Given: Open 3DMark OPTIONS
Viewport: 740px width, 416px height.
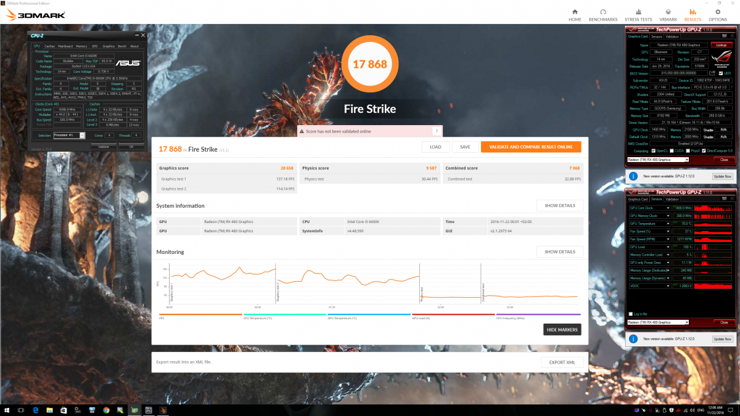Looking at the screenshot, I should pos(718,15).
